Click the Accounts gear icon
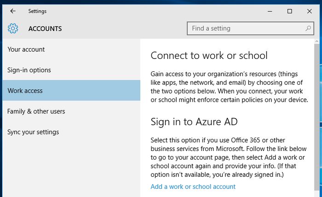The width and height of the screenshot is (322, 197). (x=13, y=29)
